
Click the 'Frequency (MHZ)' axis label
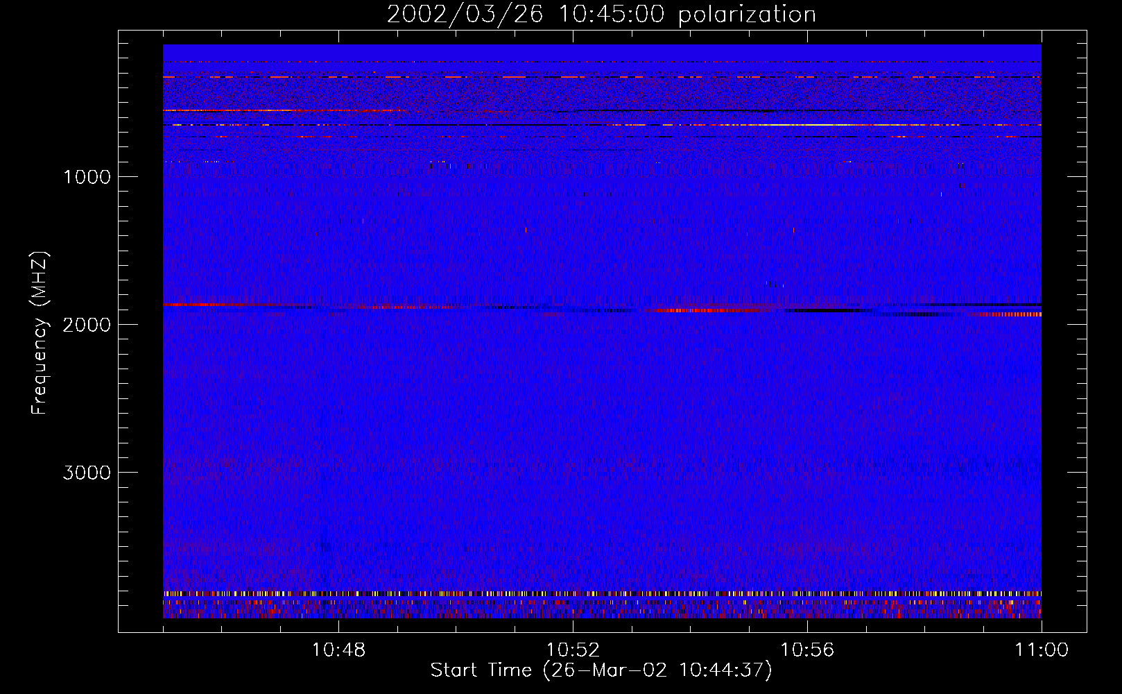tap(40, 334)
